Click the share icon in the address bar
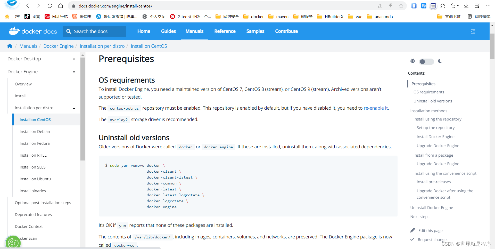Viewport: 495px width, 249px height. coord(380,6)
